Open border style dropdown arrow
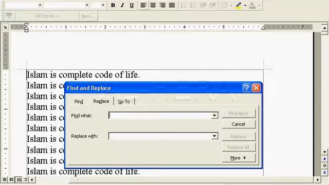The height and width of the screenshot is (185, 329). (231, 6)
